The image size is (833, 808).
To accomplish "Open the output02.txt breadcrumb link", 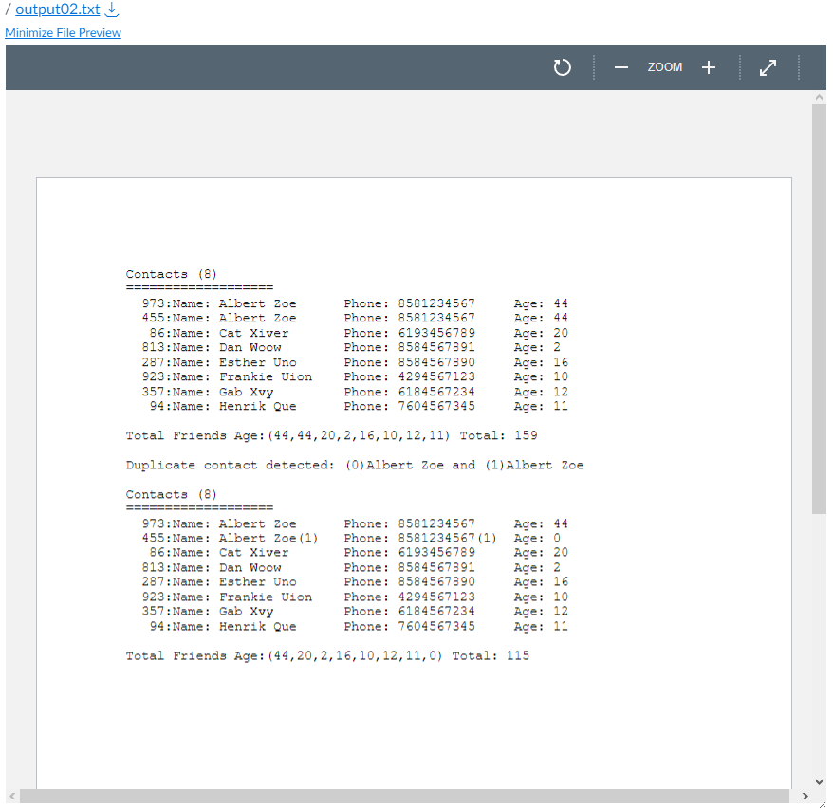I will (57, 10).
